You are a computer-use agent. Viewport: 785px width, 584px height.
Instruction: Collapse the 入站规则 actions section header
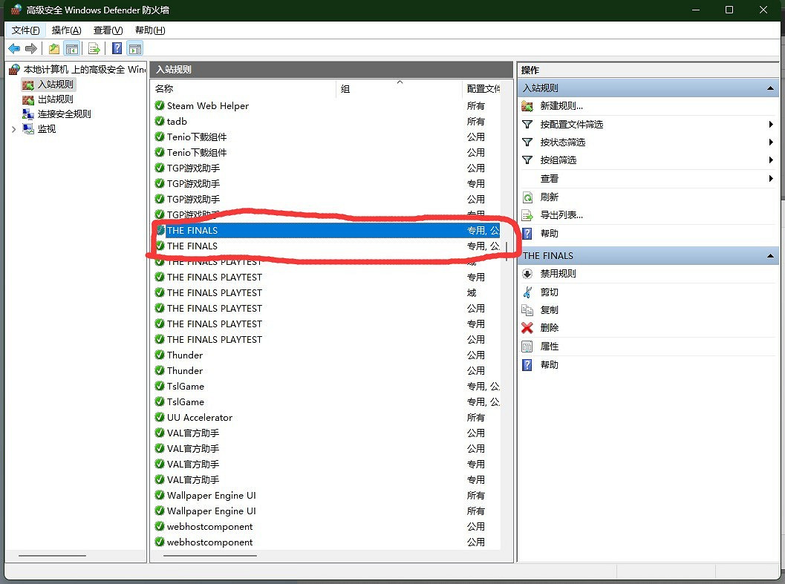(770, 88)
